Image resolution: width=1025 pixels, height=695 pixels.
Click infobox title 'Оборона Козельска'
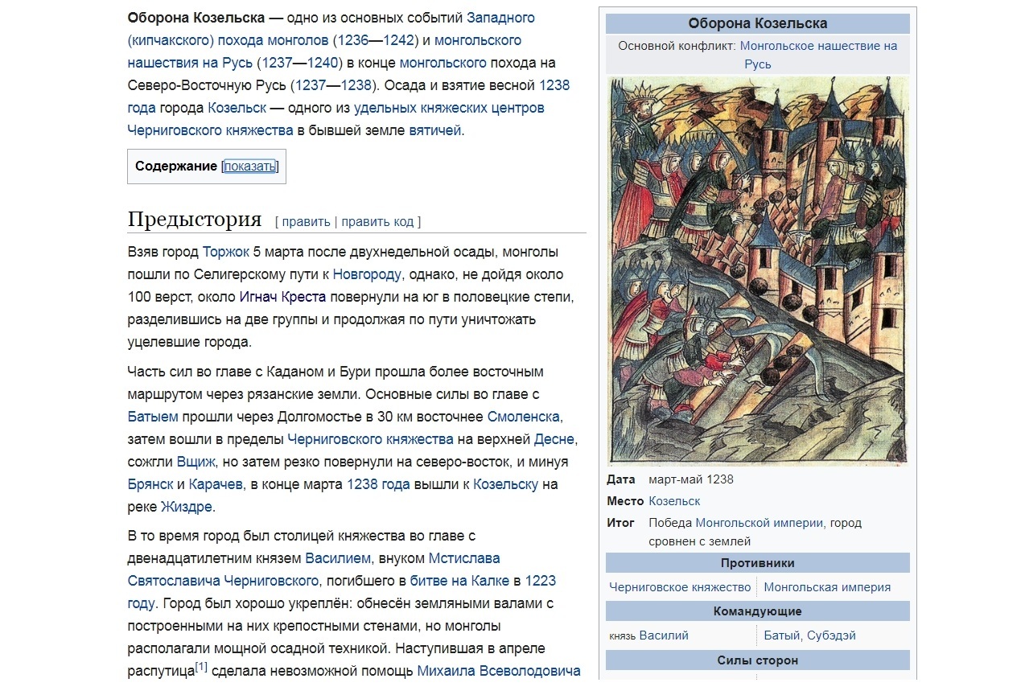point(758,23)
